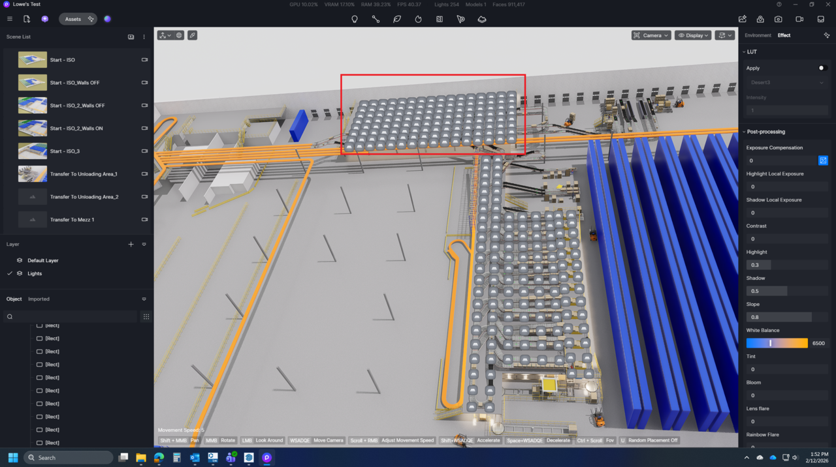Open the Camera dropdown

pos(651,35)
